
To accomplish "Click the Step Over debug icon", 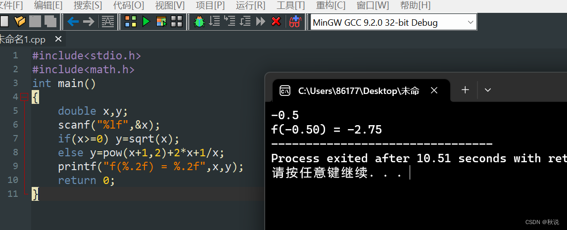I will point(214,21).
